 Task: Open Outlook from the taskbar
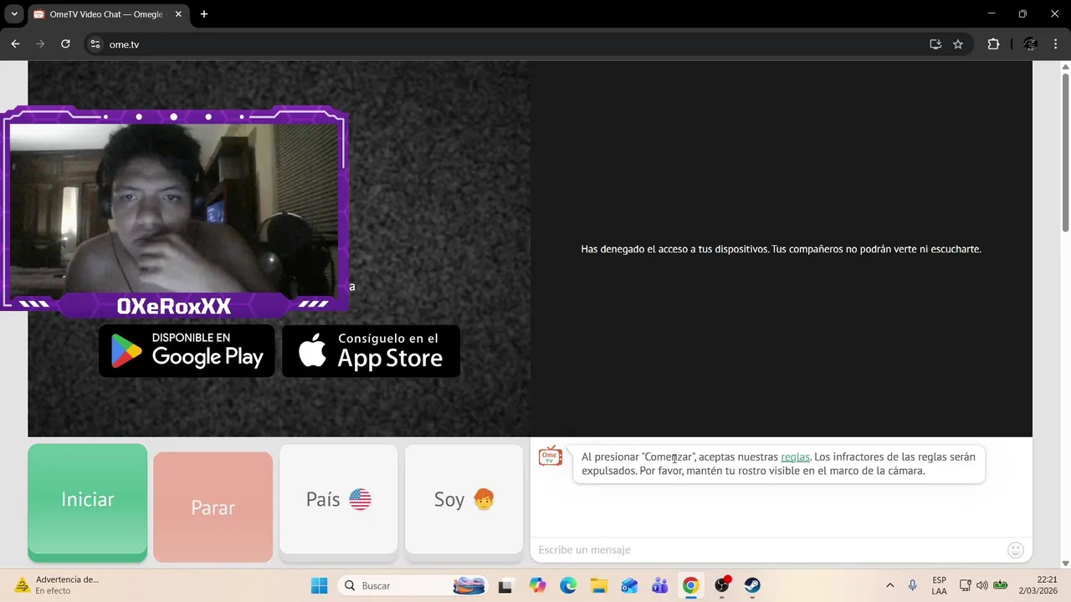click(629, 585)
